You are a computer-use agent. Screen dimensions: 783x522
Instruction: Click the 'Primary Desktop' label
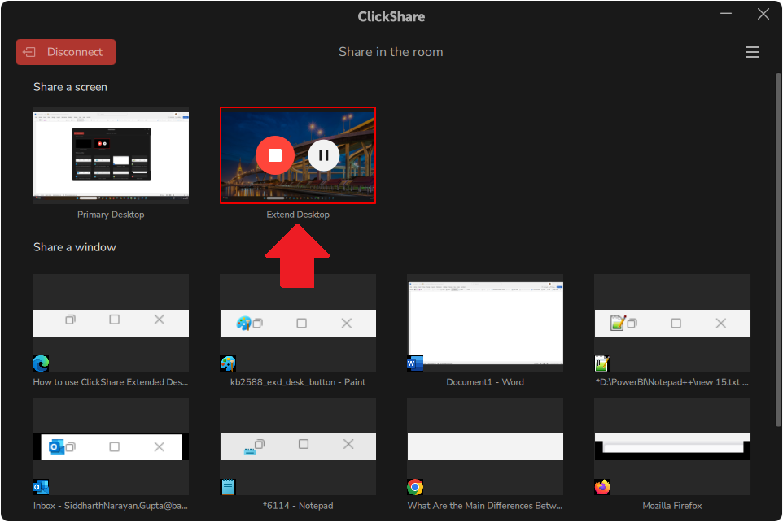click(111, 215)
